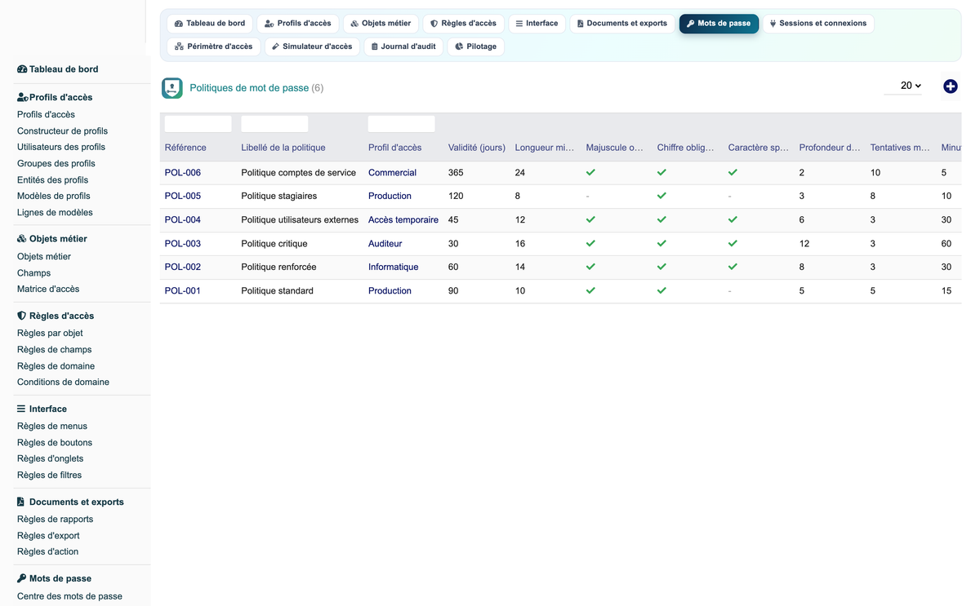
Task: Open Règles de boutons sidebar link
Action: [55, 443]
